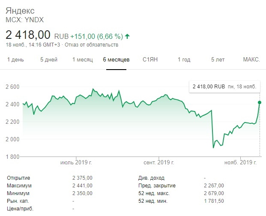The height and width of the screenshot is (216, 266).
Task: Choose the 5 лет range tab
Action: (218, 59)
